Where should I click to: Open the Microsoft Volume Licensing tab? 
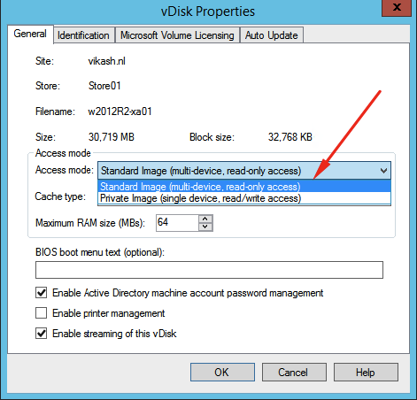pyautogui.click(x=177, y=35)
